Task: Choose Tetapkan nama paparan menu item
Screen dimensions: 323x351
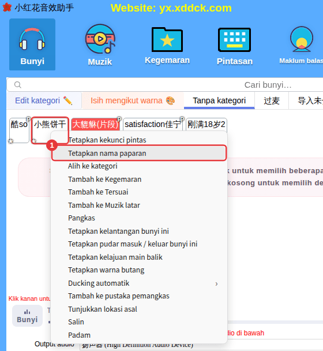Action: click(x=139, y=154)
